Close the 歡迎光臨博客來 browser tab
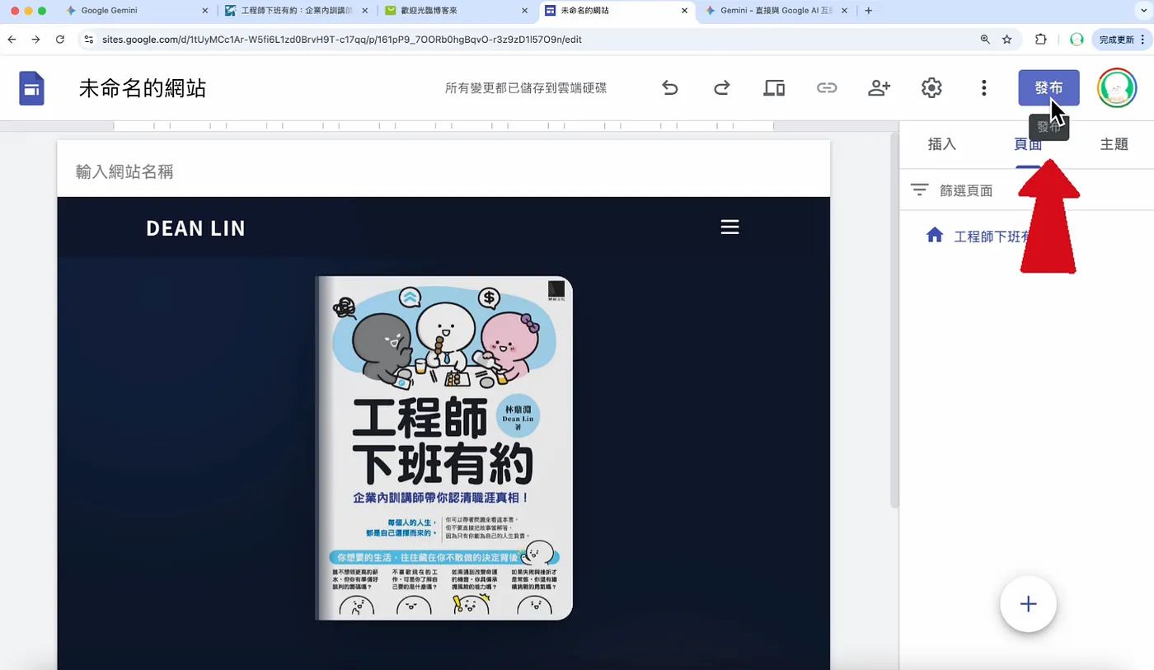The height and width of the screenshot is (670, 1154). [x=525, y=11]
